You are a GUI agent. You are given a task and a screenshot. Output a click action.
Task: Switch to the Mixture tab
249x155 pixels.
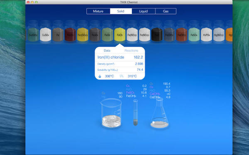click(x=98, y=11)
